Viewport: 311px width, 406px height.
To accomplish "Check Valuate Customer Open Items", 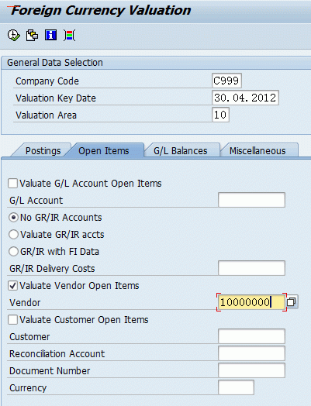I will (12, 319).
